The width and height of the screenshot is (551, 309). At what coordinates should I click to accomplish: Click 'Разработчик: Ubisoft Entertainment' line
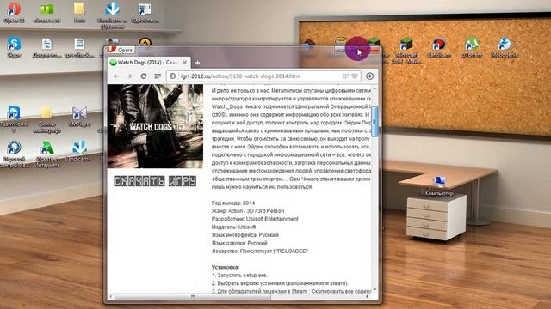click(255, 219)
